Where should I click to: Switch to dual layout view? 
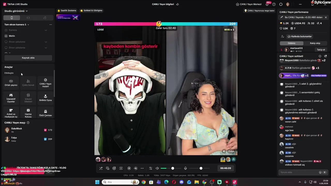point(45,18)
